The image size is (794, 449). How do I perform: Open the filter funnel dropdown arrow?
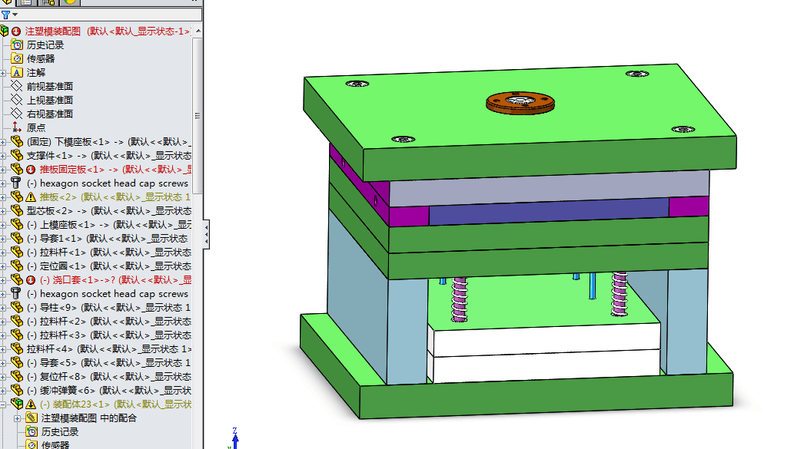click(15, 15)
